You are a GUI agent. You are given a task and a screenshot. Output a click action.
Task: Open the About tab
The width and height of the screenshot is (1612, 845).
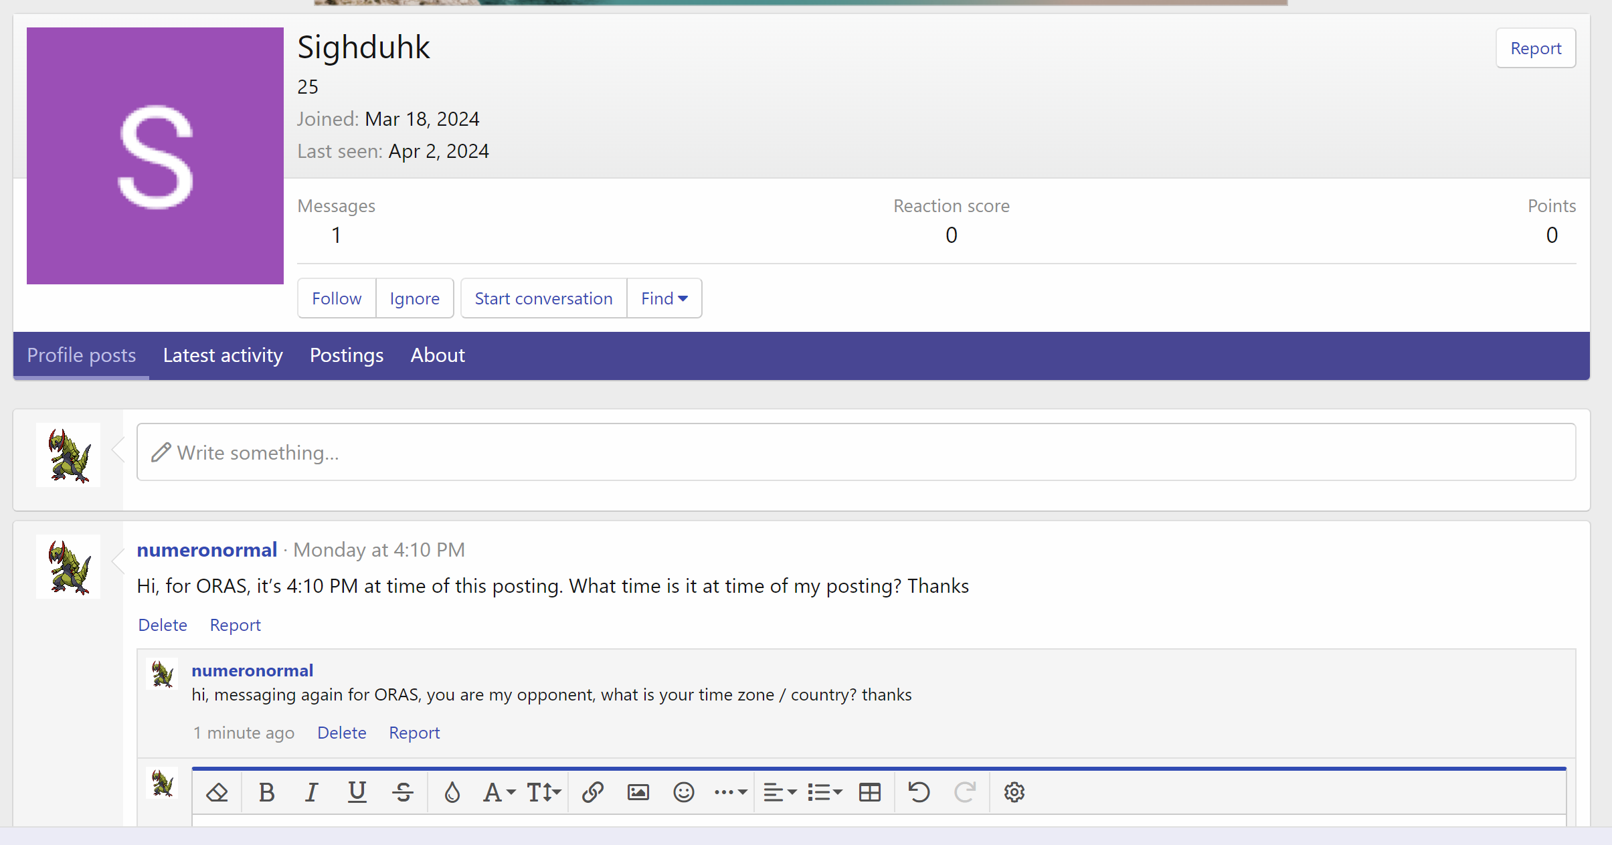[x=437, y=355]
